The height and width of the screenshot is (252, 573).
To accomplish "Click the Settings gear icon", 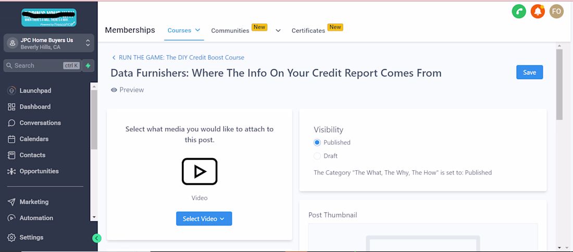I will point(11,237).
